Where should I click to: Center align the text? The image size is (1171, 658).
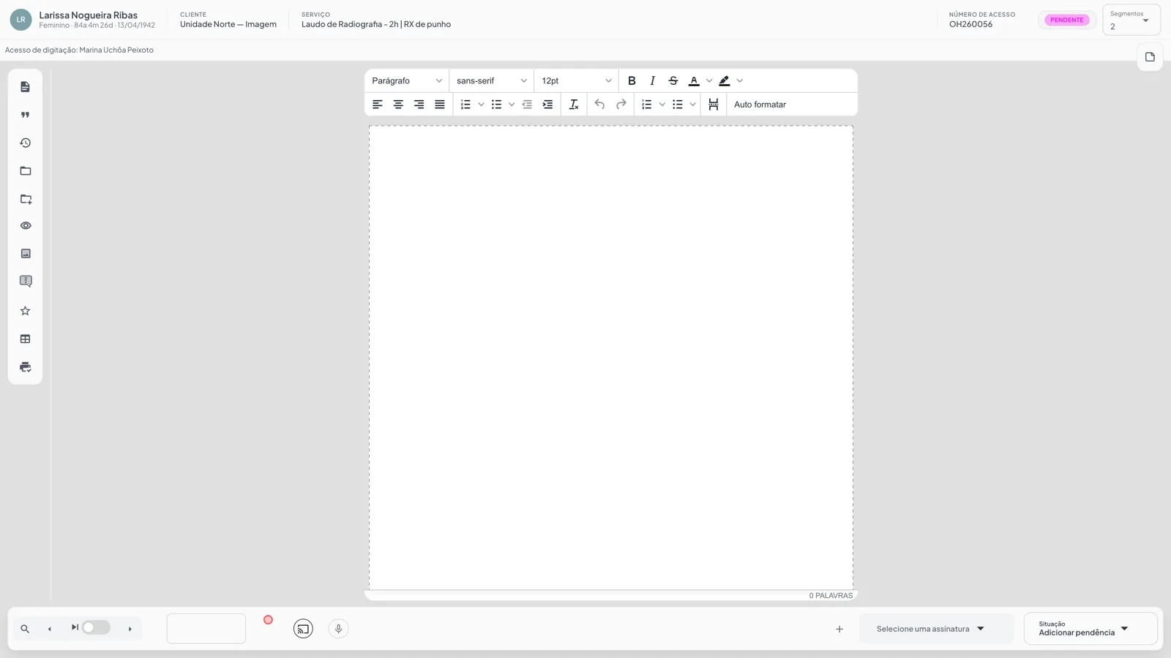pos(398,105)
